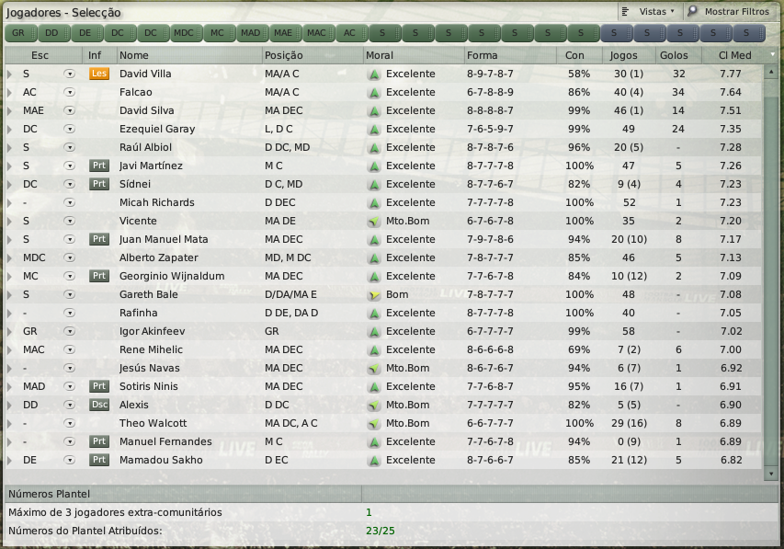This screenshot has width=784, height=549.
Task: Open the selection dropdown for Micah Richards
Action: click(x=70, y=202)
